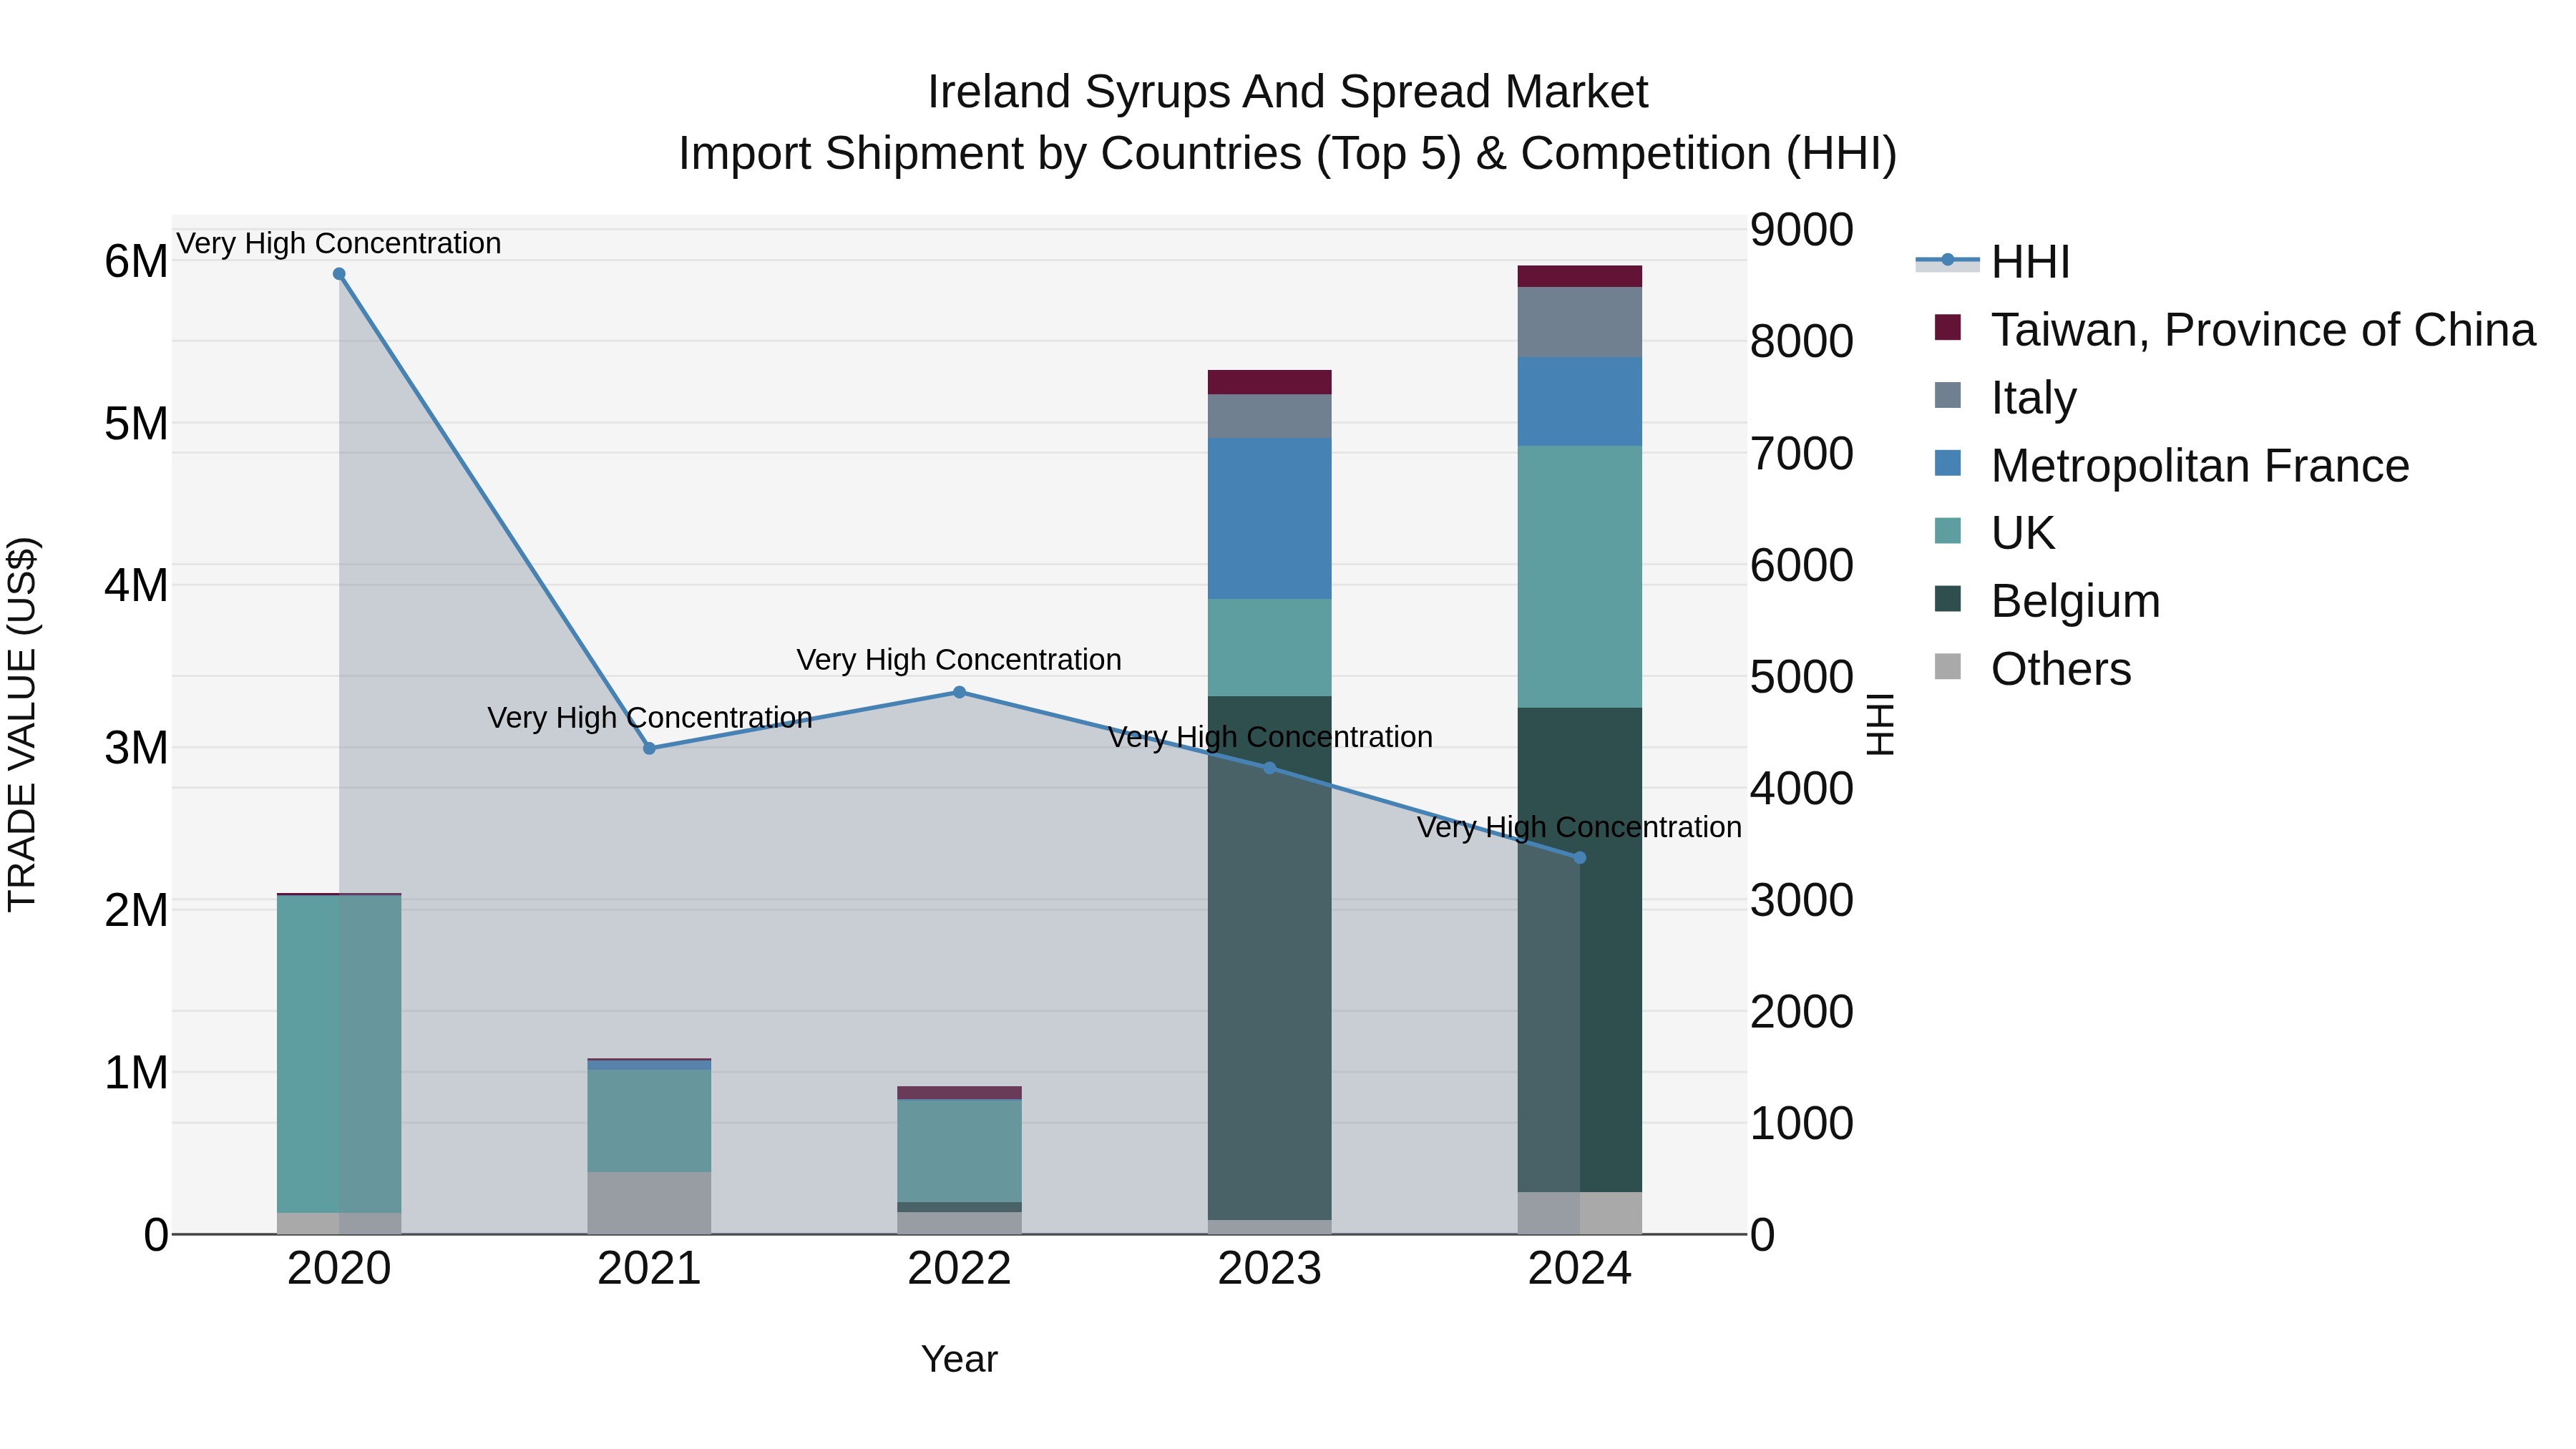The height and width of the screenshot is (1449, 2576).
Task: Click the 5000 HHI axis tick
Action: click(1802, 677)
